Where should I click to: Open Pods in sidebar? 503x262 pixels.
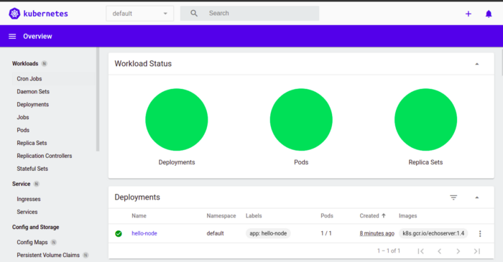(x=23, y=130)
